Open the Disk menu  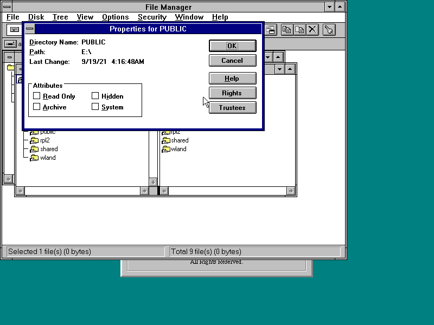(x=36, y=17)
